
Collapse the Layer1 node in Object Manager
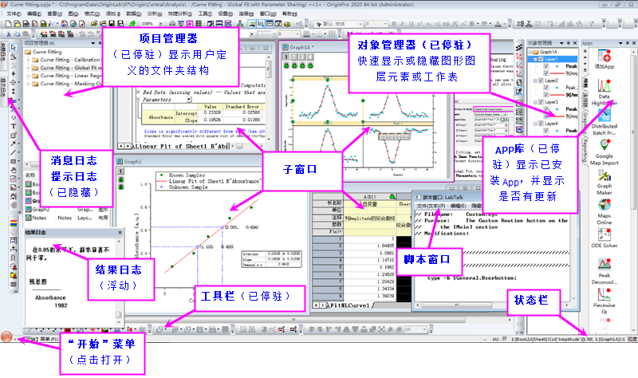535,59
